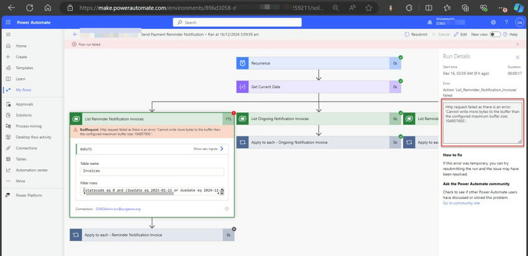
Task: Click the Table name field Invoices
Action: click(x=152, y=171)
